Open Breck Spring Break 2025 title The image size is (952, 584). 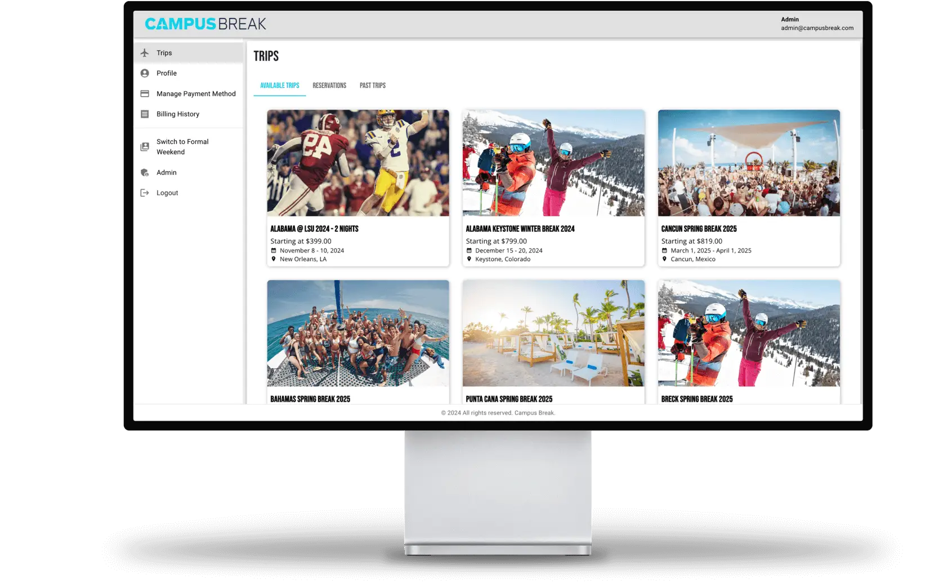[x=697, y=399]
